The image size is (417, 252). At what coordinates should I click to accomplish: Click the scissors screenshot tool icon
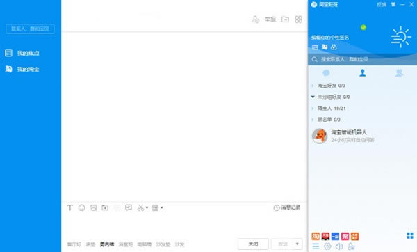[140, 207]
